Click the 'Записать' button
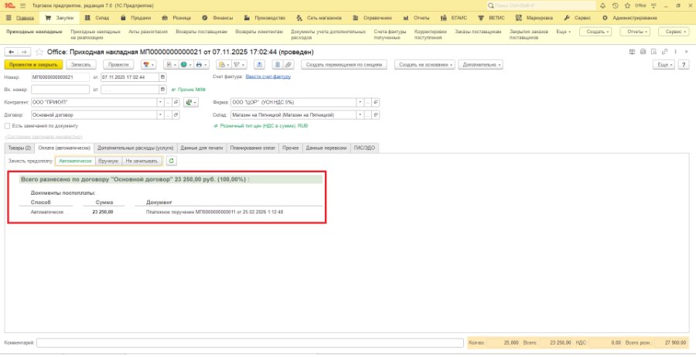This screenshot has height=357, width=696. [81, 64]
